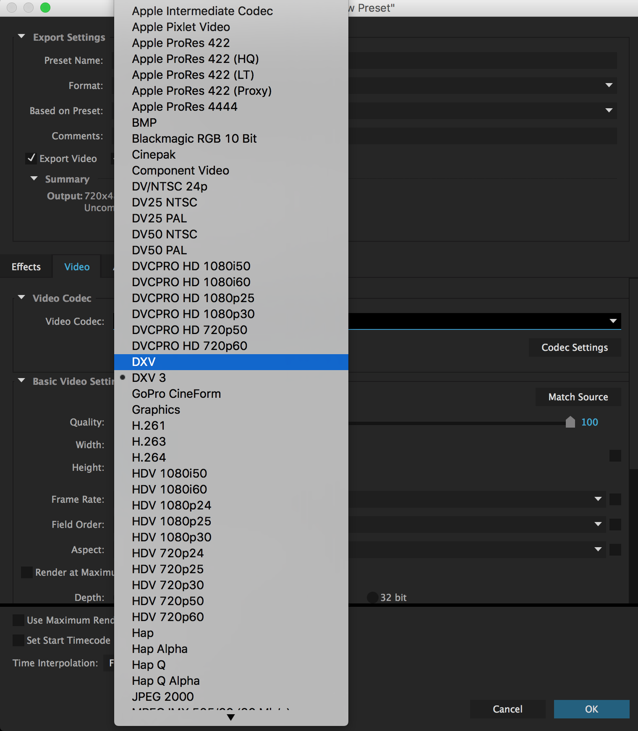Enable Use Maximum Render Quality checkbox
Screen dimensions: 638x731
click(18, 620)
